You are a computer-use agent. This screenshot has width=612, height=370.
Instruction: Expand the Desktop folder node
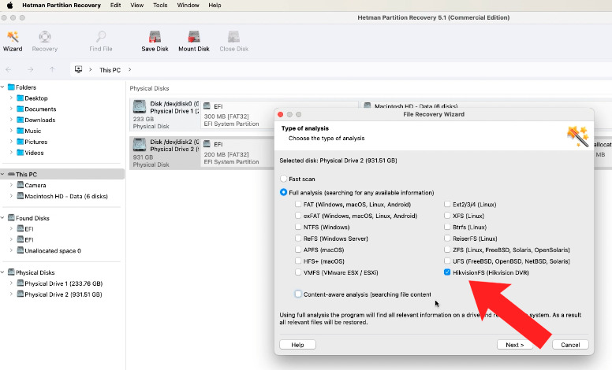[11, 98]
